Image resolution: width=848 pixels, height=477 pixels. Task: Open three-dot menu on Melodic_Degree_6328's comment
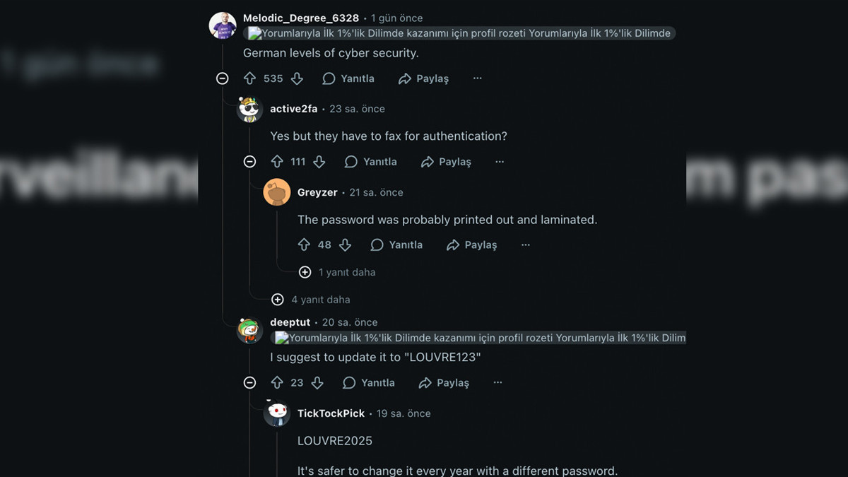[477, 78]
